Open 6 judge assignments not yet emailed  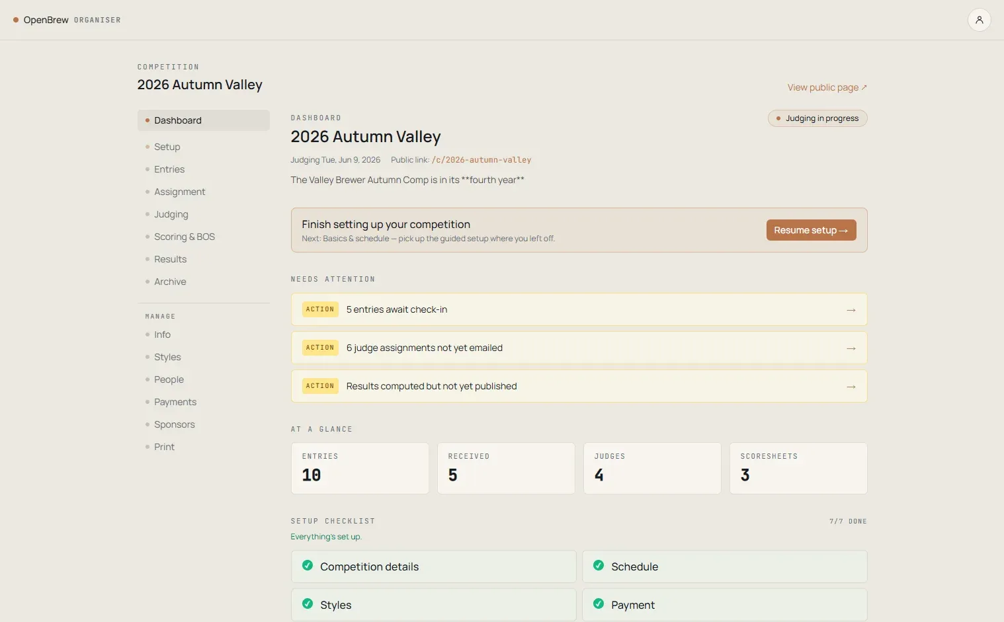pos(579,348)
